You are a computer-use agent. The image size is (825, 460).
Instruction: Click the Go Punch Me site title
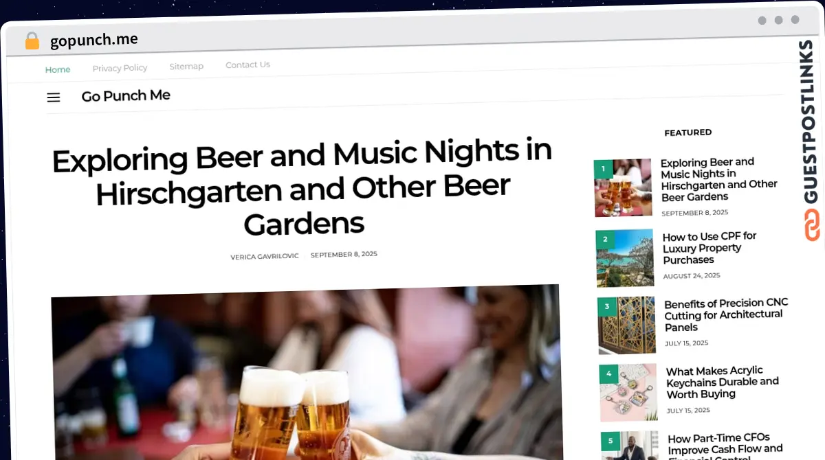click(126, 96)
